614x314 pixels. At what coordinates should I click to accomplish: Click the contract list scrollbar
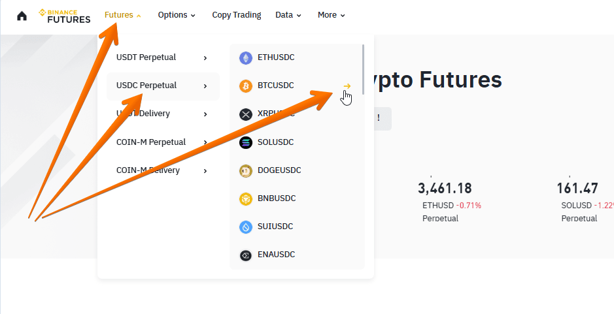pos(363,72)
